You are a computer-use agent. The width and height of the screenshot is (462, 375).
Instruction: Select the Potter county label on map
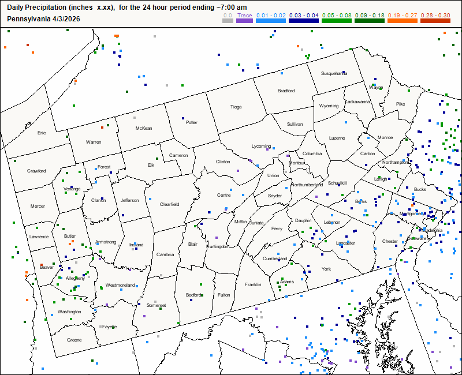tap(192, 122)
